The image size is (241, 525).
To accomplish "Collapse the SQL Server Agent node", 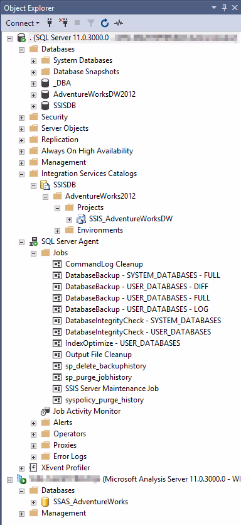I will (22, 242).
